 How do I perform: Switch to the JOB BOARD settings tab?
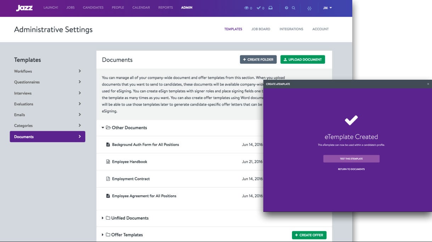(261, 29)
